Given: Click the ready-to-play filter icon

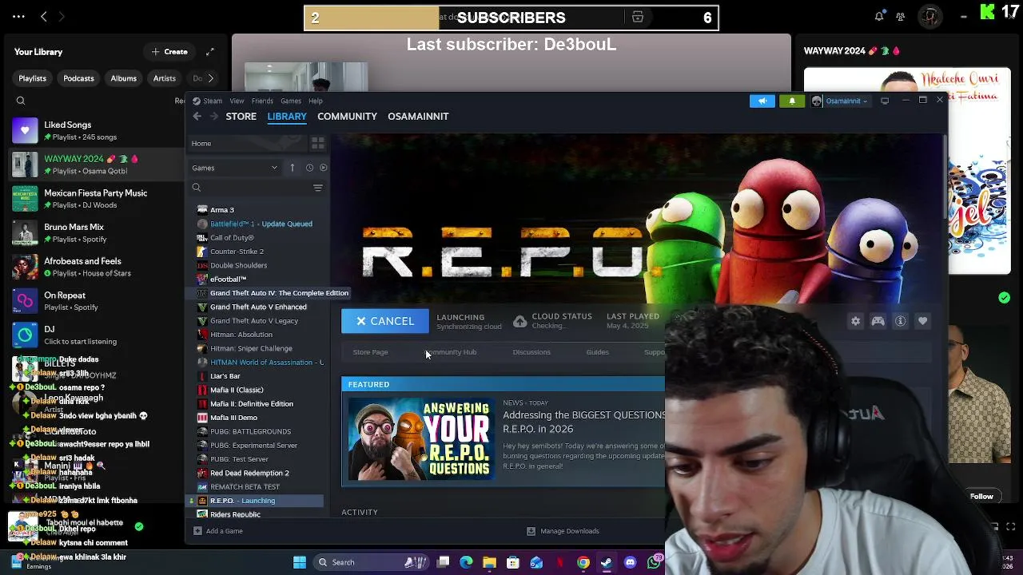Looking at the screenshot, I should (324, 168).
